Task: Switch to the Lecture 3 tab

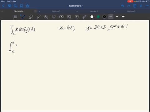Action: click(56, 11)
